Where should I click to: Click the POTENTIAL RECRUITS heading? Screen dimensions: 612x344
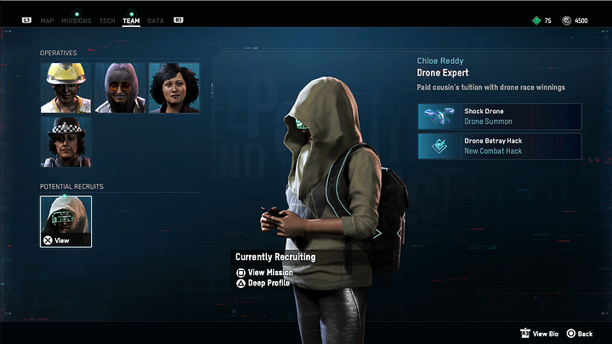pyautogui.click(x=71, y=187)
